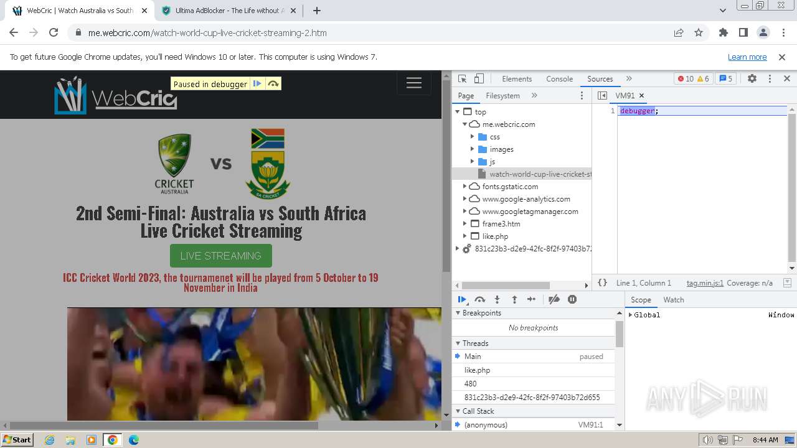Image resolution: width=797 pixels, height=448 pixels.
Task: Select like.php in the file tree
Action: [x=495, y=236]
